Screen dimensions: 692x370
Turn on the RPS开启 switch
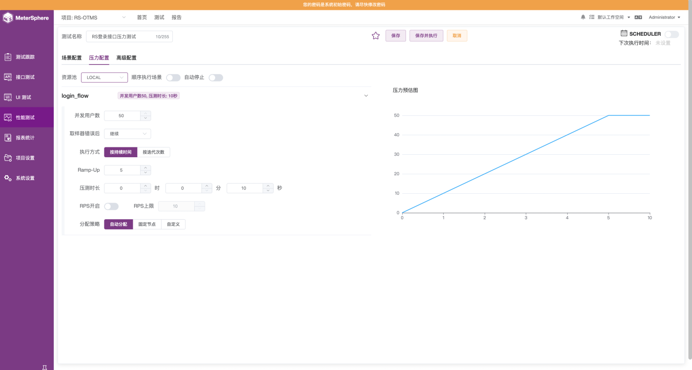point(111,206)
